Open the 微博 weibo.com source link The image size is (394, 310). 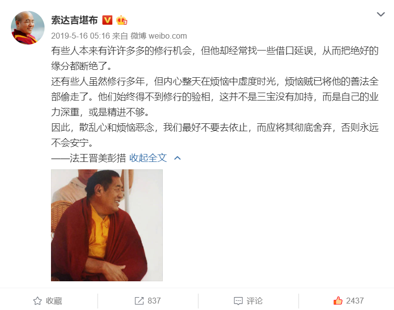pos(158,36)
